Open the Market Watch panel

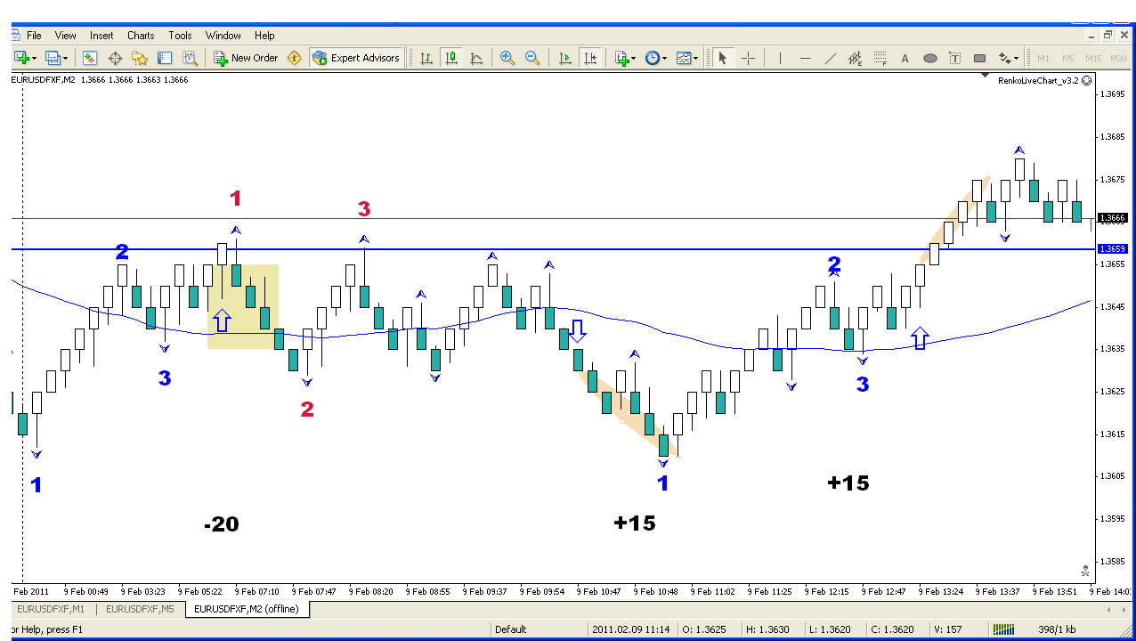tap(90, 58)
